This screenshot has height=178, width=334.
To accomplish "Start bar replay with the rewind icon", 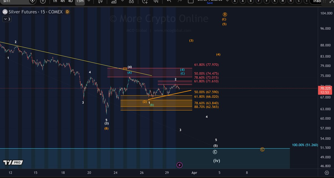I will pyautogui.click(x=156, y=1).
